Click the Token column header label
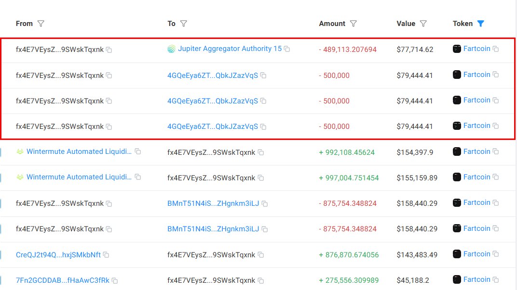This screenshot has width=517, height=290. [x=463, y=24]
